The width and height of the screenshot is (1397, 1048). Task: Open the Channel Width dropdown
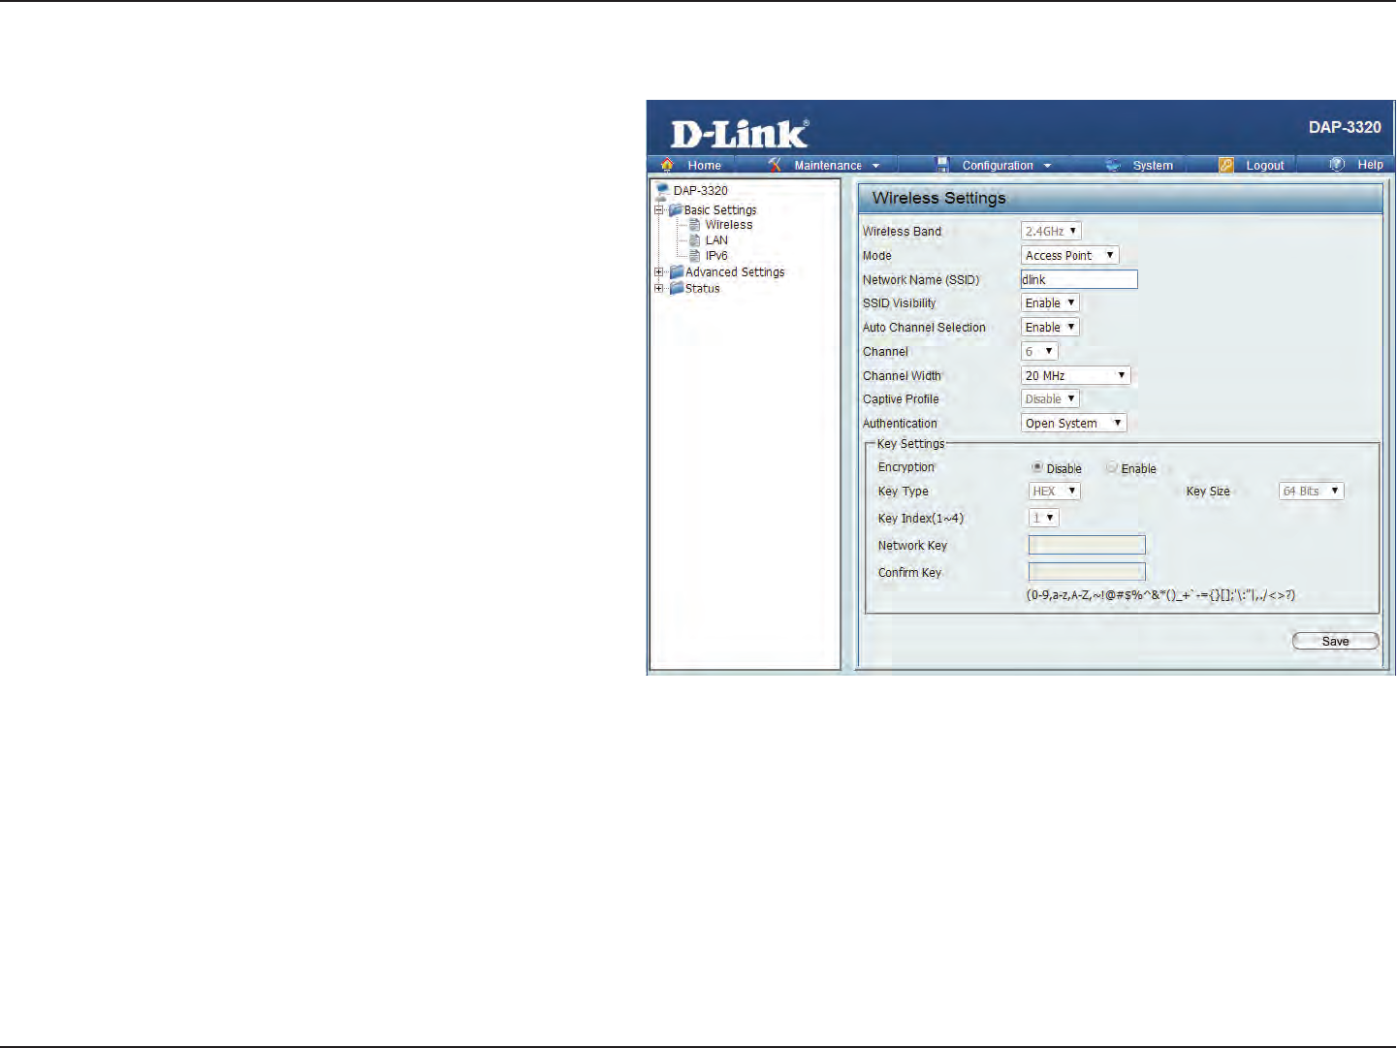pos(1076,376)
